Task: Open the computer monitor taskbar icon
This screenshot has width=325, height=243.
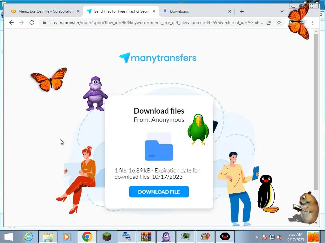Action: point(185,237)
